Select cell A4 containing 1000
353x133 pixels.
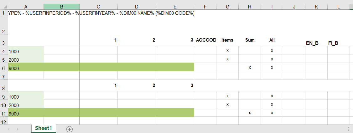pos(26,50)
